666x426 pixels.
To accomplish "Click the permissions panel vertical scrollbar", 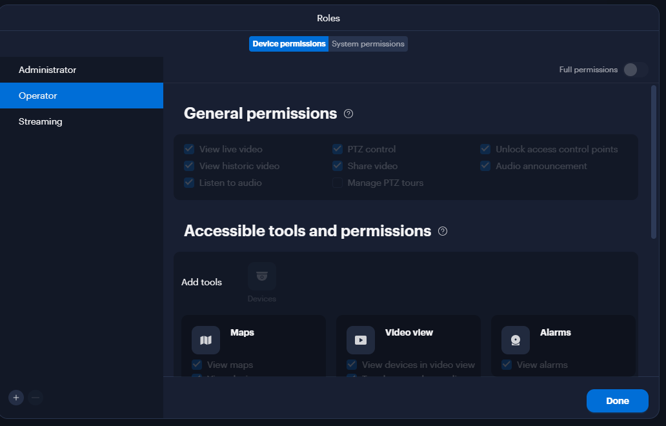I will [654, 162].
